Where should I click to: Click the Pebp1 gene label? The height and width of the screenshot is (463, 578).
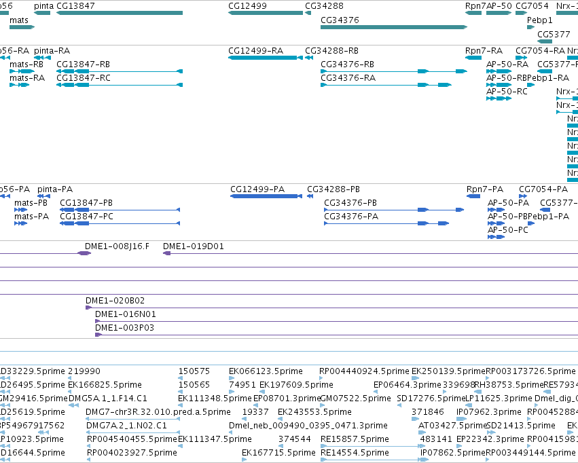point(540,20)
